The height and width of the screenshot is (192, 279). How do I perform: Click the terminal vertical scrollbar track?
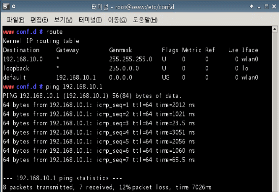[x=275, y=112]
